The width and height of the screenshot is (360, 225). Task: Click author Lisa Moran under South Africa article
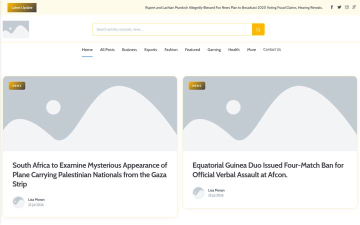[36, 199]
